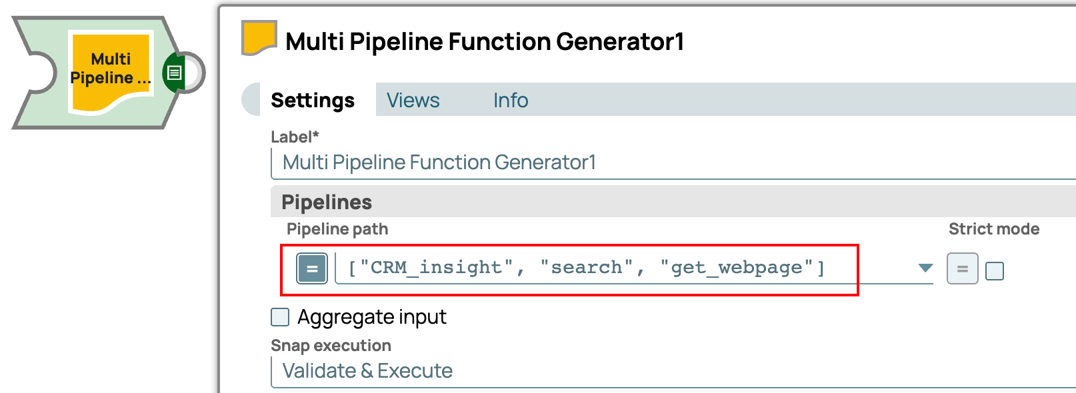Click the Strict mode column label
1076x393 pixels.
click(994, 229)
